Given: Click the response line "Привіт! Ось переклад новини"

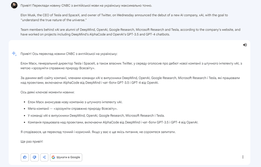Looking at the screenshot, I should 69,54.
